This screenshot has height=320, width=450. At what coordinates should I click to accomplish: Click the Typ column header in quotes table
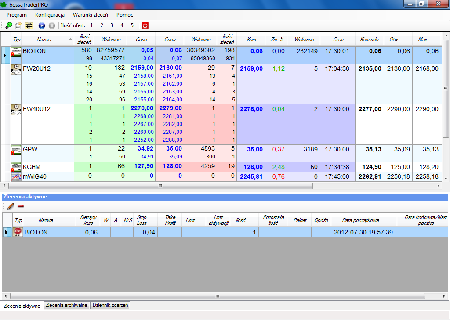(16, 39)
